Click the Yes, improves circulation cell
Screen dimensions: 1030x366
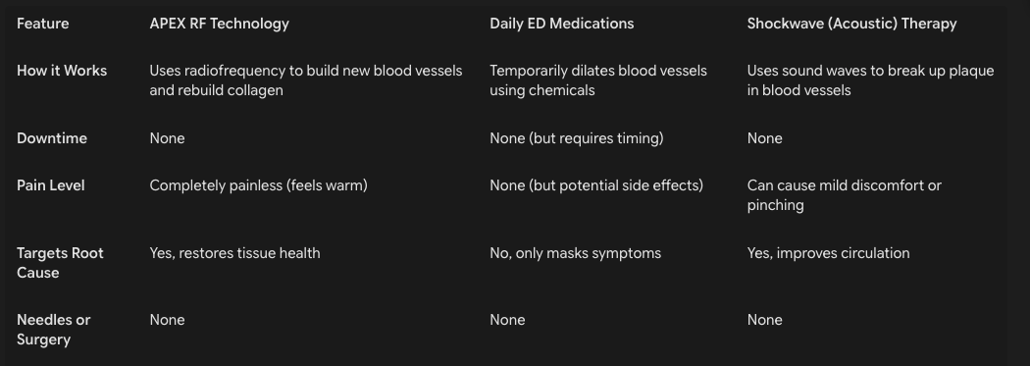[828, 253]
